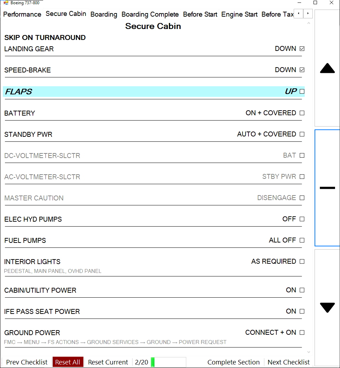Click the right tab-scroll arrow
The image size is (340, 368).
point(307,13)
